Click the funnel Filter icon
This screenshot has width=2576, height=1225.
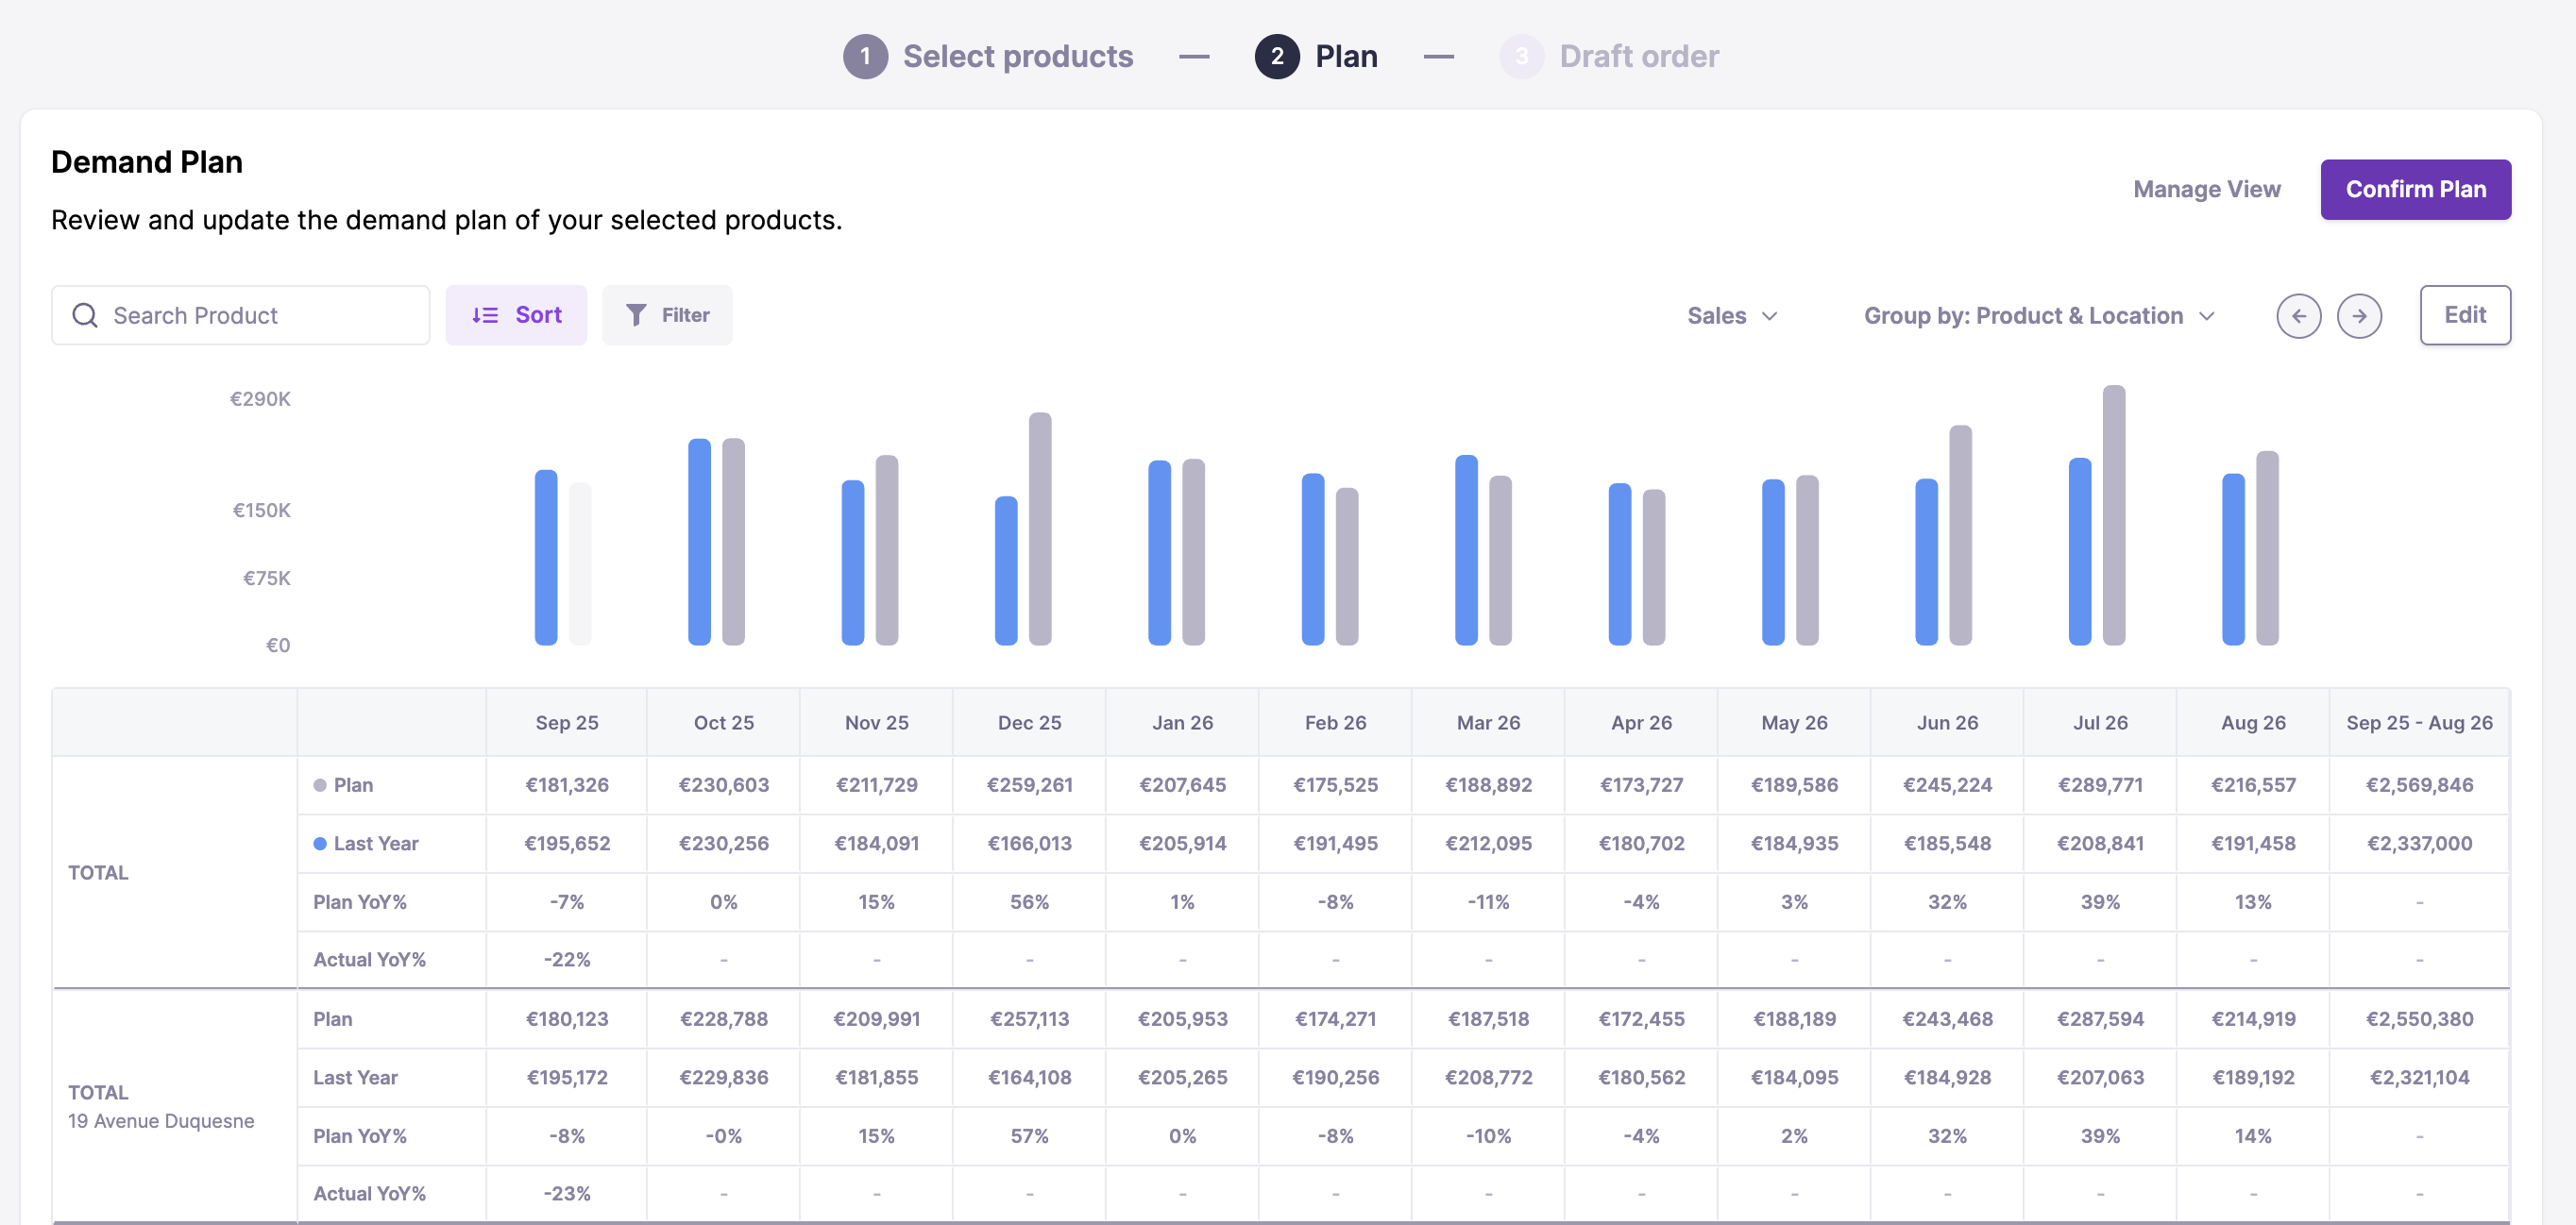(635, 316)
